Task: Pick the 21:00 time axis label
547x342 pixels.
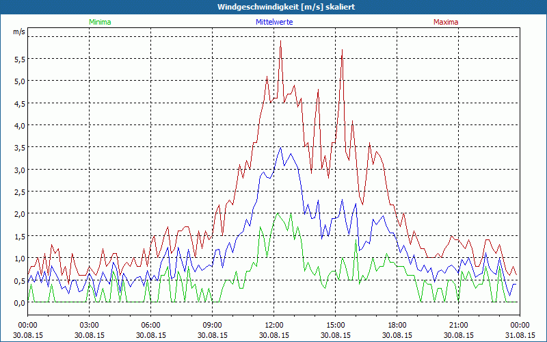Action: coord(459,325)
